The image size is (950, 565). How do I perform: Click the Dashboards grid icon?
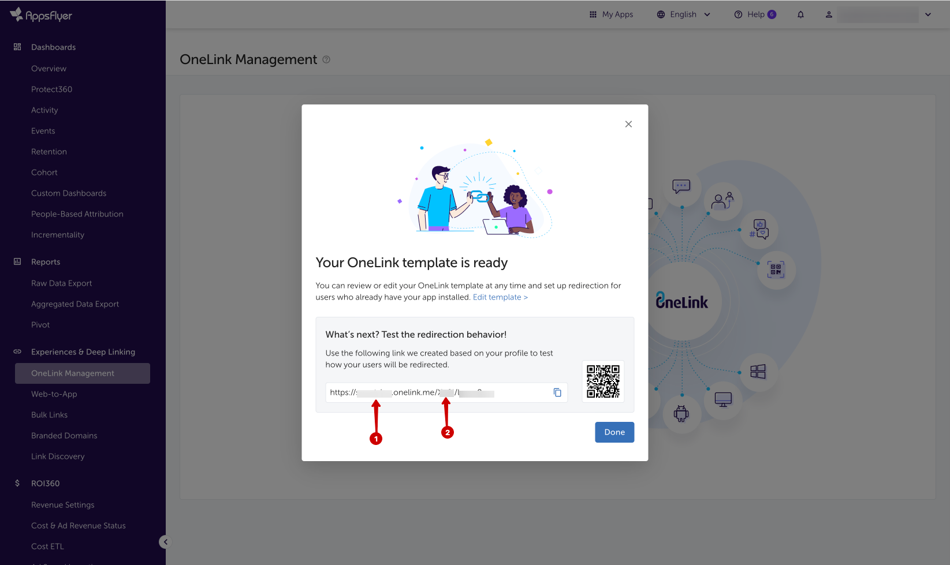click(17, 47)
